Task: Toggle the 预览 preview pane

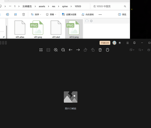Action: click(x=122, y=15)
